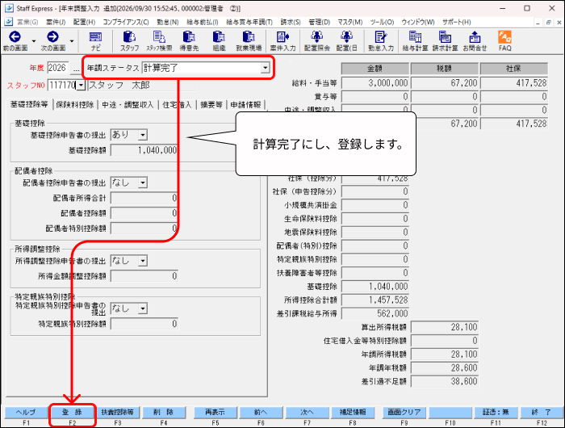Viewport: 565px width, 428px height.
Task: Click the 年度 lookup ellipsis button
Action: pyautogui.click(x=76, y=68)
